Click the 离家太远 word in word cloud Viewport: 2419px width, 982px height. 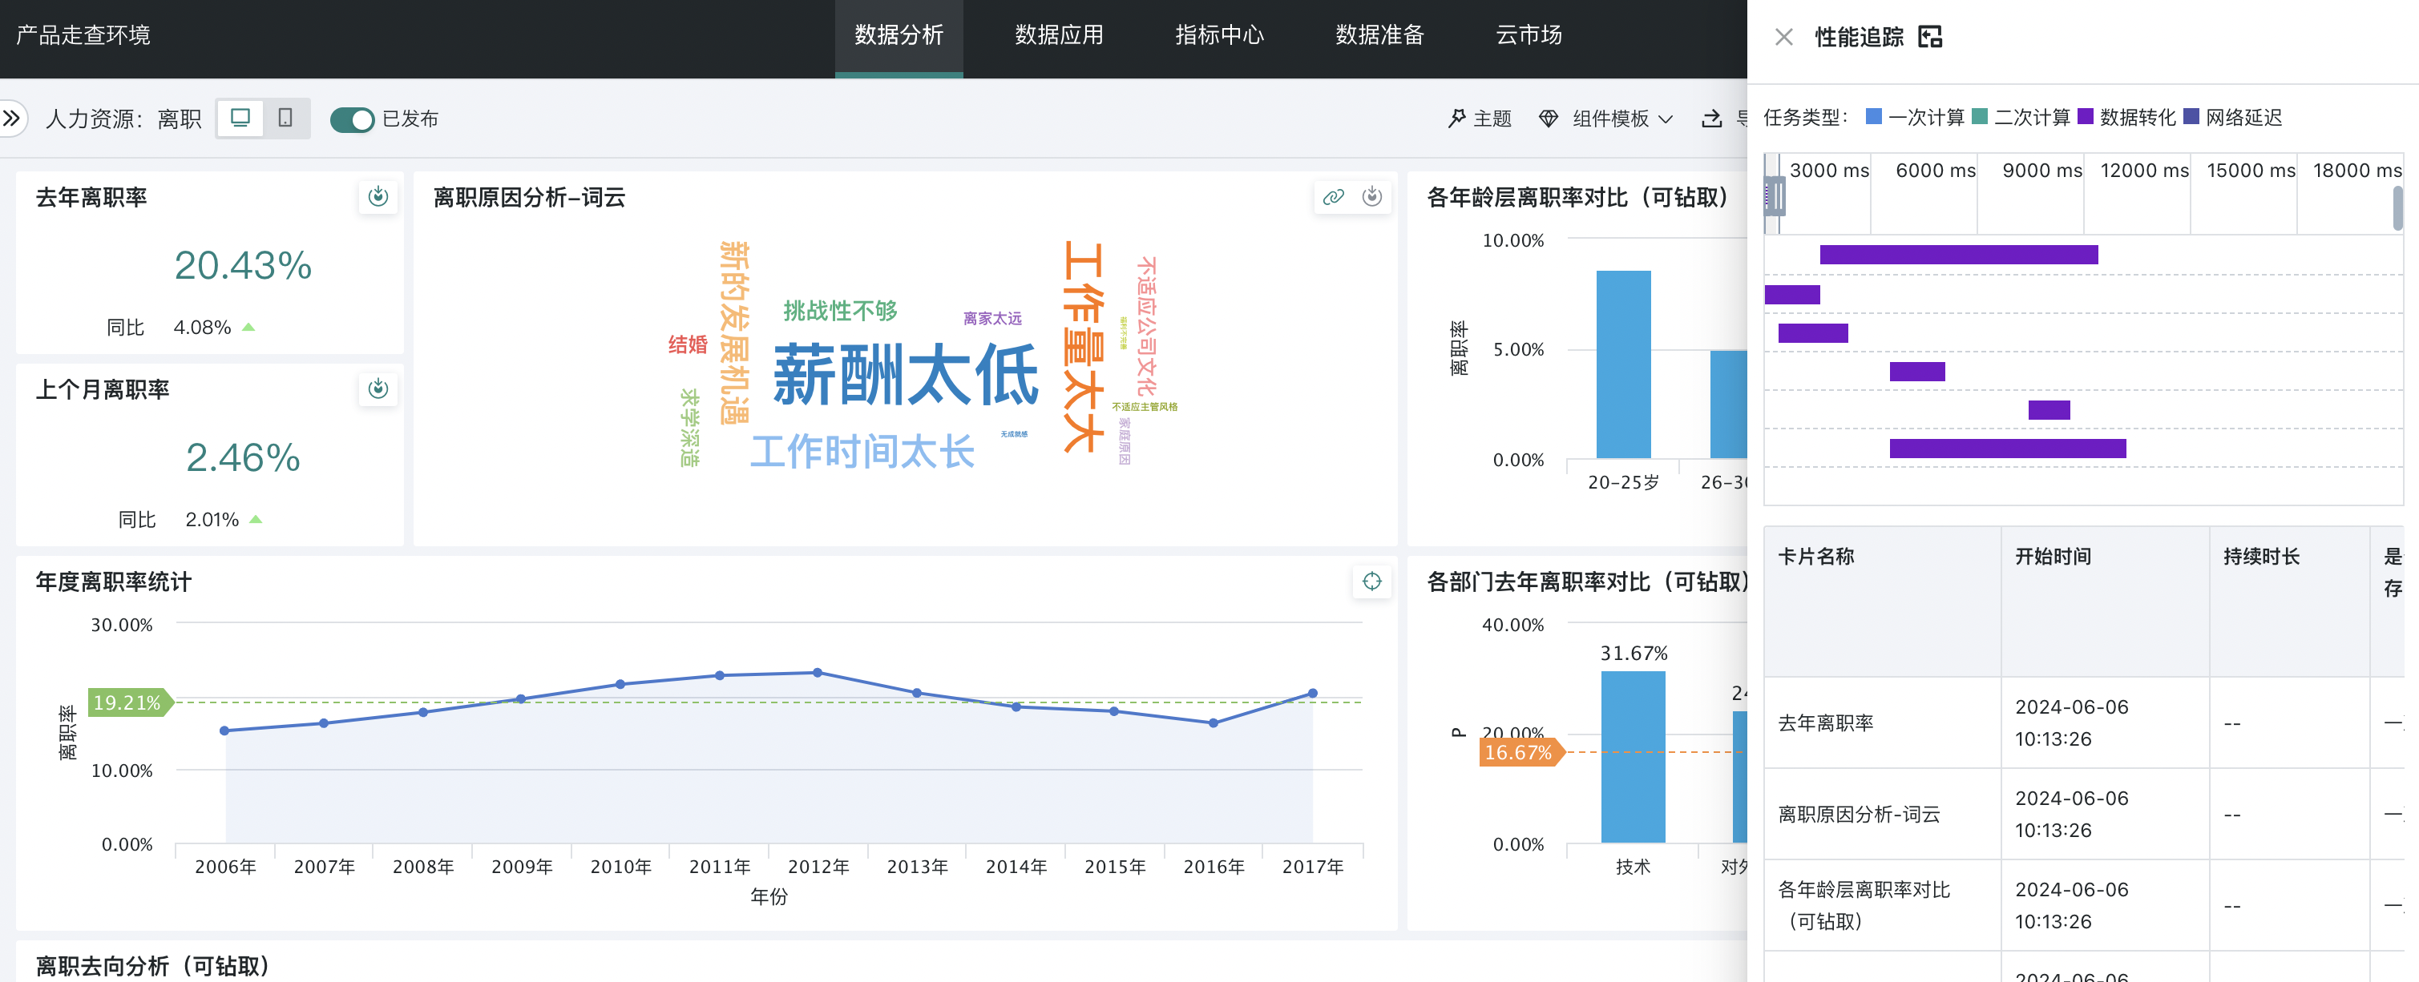click(x=991, y=318)
